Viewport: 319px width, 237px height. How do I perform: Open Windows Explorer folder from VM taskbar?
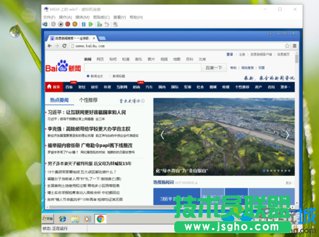tap(75, 219)
